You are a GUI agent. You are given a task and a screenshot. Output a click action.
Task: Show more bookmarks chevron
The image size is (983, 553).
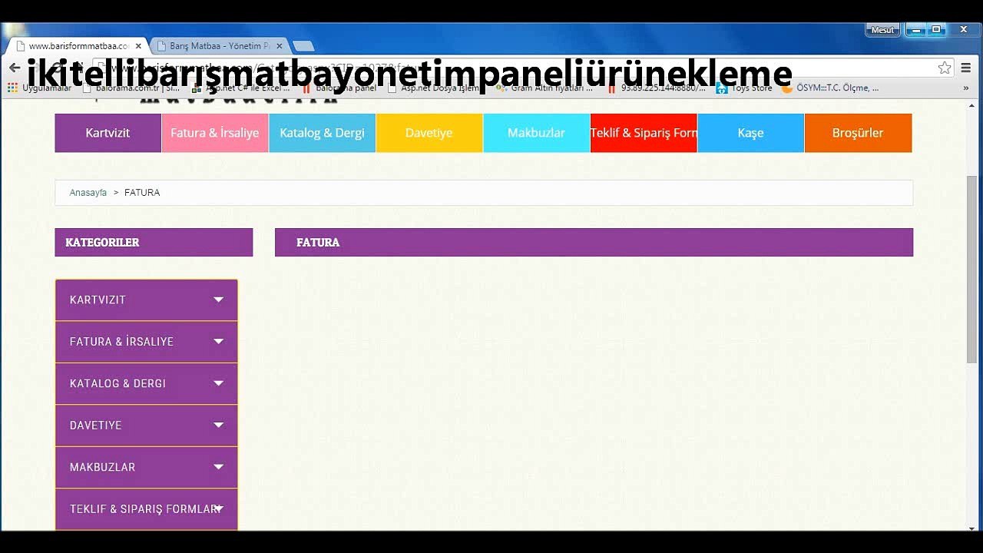pyautogui.click(x=966, y=88)
